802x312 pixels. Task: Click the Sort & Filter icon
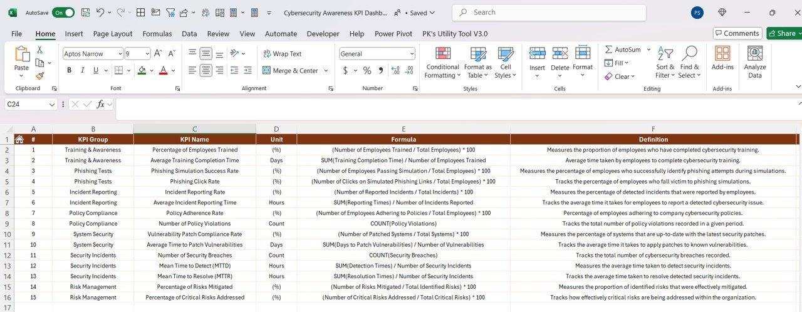tap(665, 55)
